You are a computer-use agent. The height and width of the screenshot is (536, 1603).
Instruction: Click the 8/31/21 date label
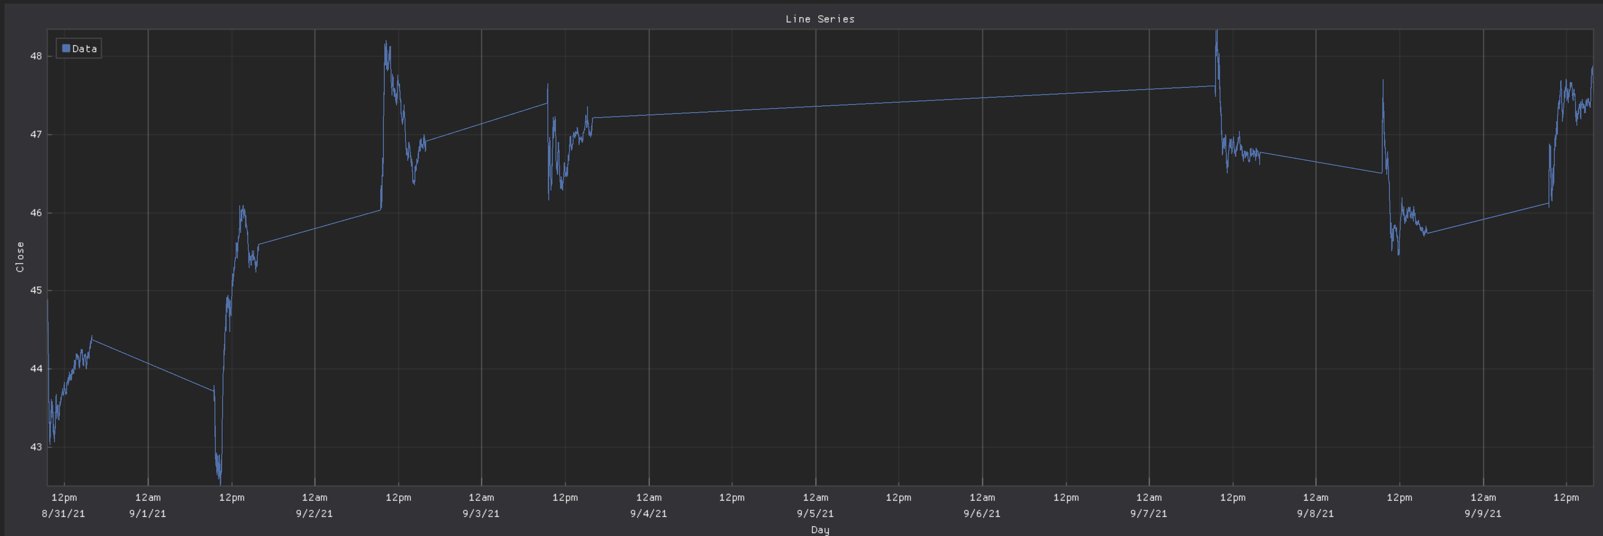tap(63, 513)
